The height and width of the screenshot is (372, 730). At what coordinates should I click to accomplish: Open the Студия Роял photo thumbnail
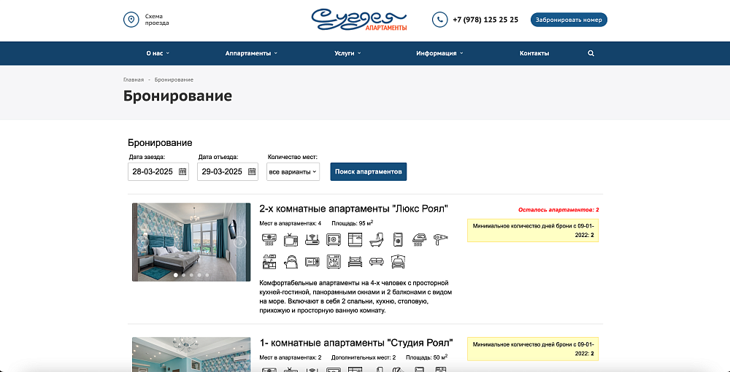191,354
